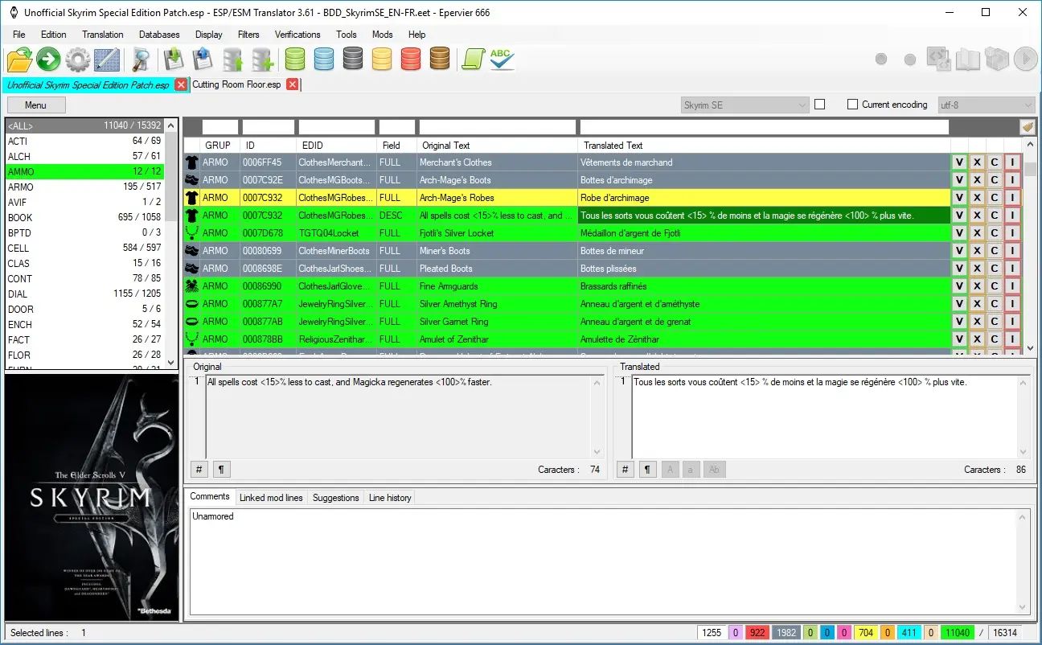This screenshot has height=645, width=1042.
Task: Click V on the Silver Amethyst Ring row
Action: coord(959,304)
